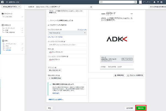Enable the ストーリーズ background color checkbox
The width and height of the screenshot is (166, 111).
pyautogui.click(x=49, y=21)
